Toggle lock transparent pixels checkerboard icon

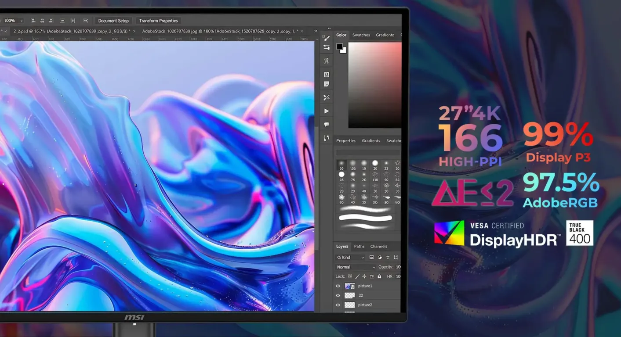click(350, 276)
